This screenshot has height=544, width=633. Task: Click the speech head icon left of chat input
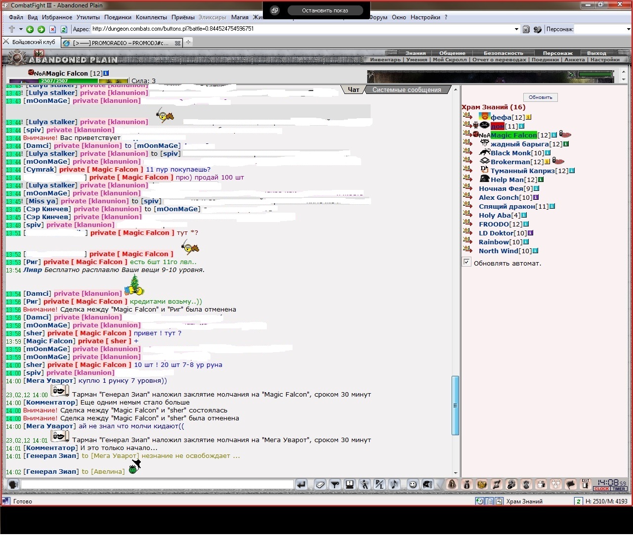[13, 485]
